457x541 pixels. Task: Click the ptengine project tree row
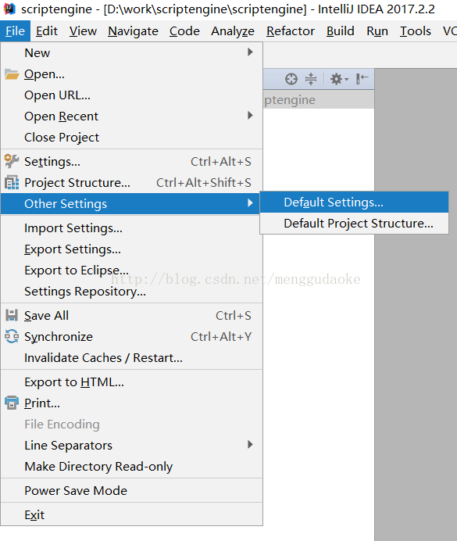coord(319,100)
